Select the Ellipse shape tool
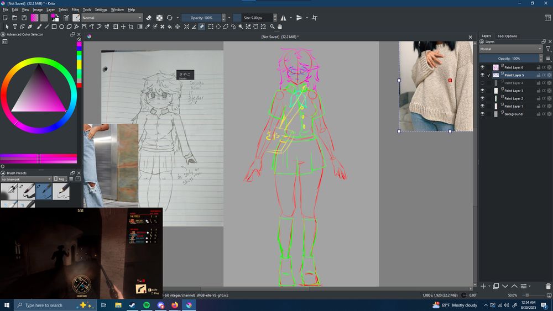Viewport: 553px width, 311px height. pos(62,27)
